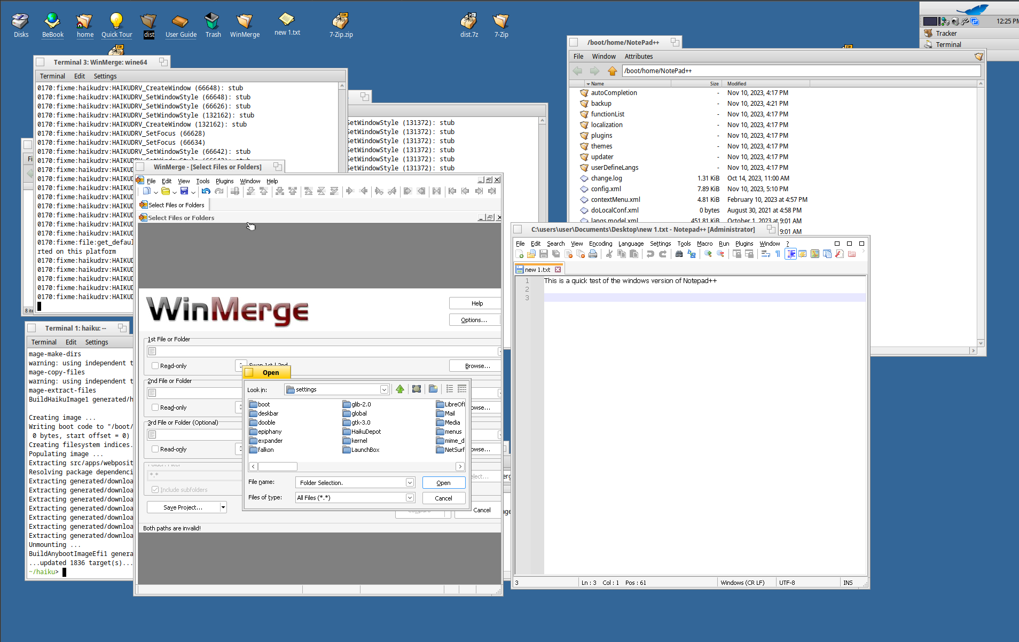The width and height of the screenshot is (1019, 642).
Task: Open dropdown arrow beside WinMerge Save icon
Action: click(193, 192)
